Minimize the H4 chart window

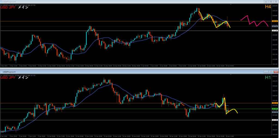[266, 2]
